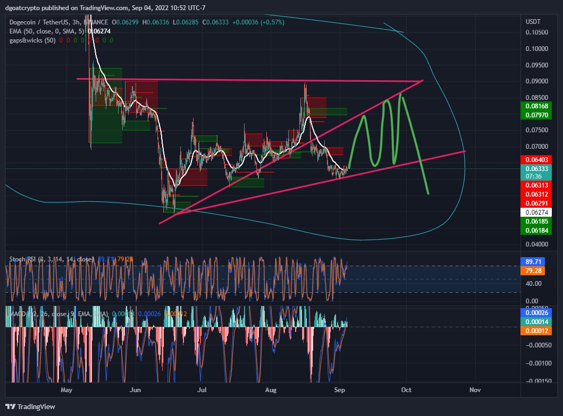Click the 0.07500 price axis tick
563x416 pixels.
pyautogui.click(x=536, y=130)
